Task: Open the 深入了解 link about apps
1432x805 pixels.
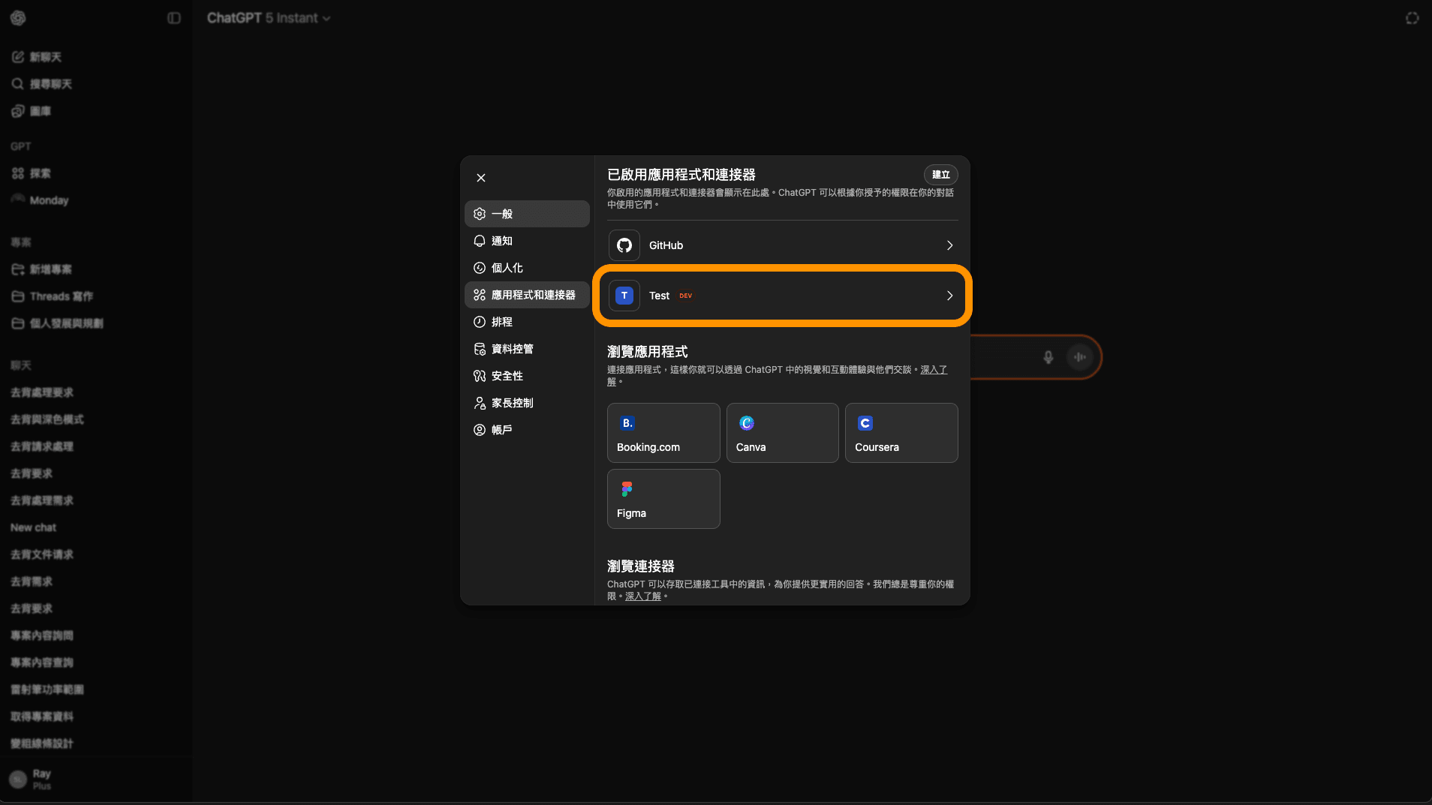Action: (x=933, y=369)
